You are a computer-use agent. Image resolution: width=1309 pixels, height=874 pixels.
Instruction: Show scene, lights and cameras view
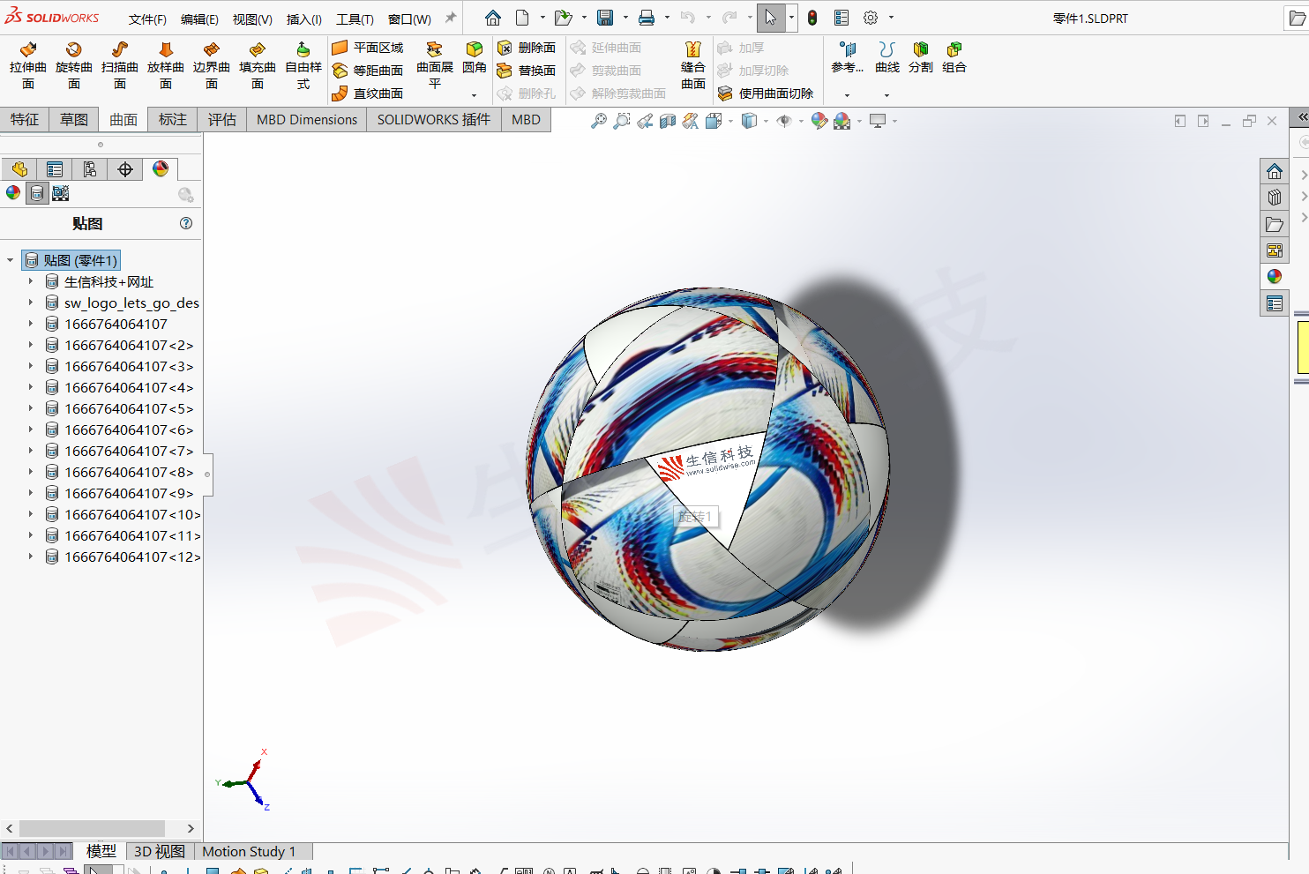coord(61,193)
